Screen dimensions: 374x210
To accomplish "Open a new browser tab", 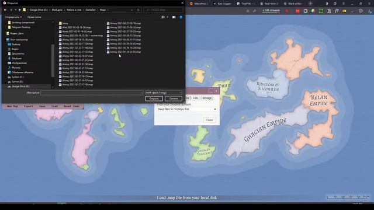I will tap(310, 3).
